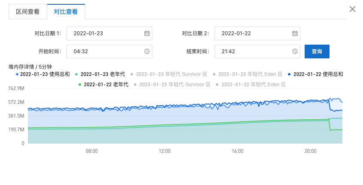This screenshot has height=185, width=363.
Task: Toggle 2022-01-22 使用总和 legend series
Action: point(315,74)
